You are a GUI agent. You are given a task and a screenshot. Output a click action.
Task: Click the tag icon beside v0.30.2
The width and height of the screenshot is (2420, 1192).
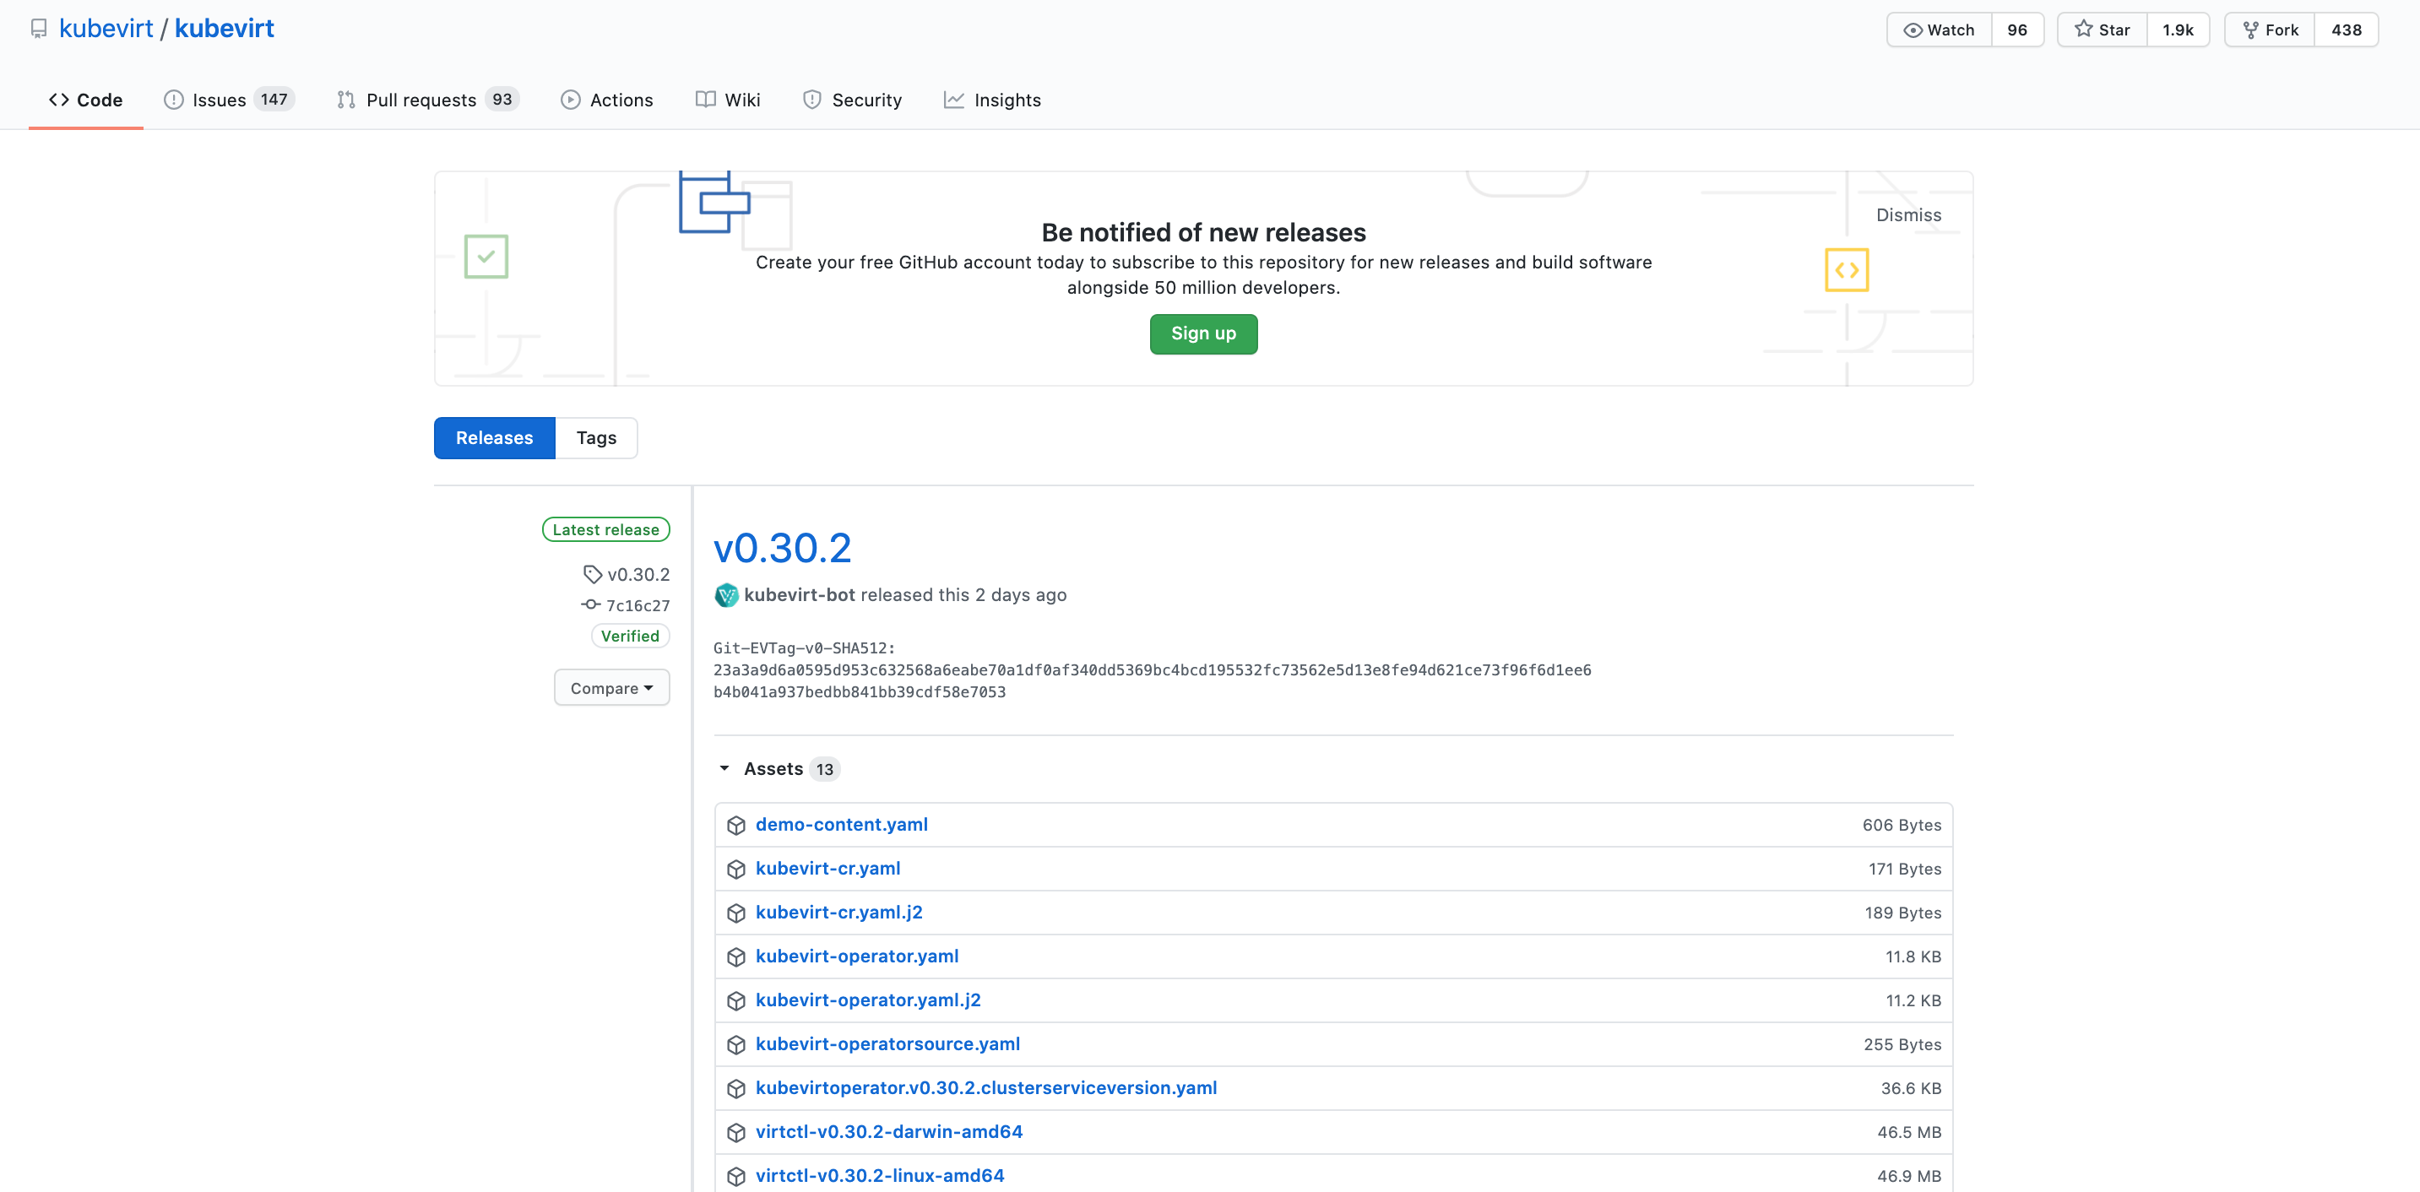coord(592,574)
